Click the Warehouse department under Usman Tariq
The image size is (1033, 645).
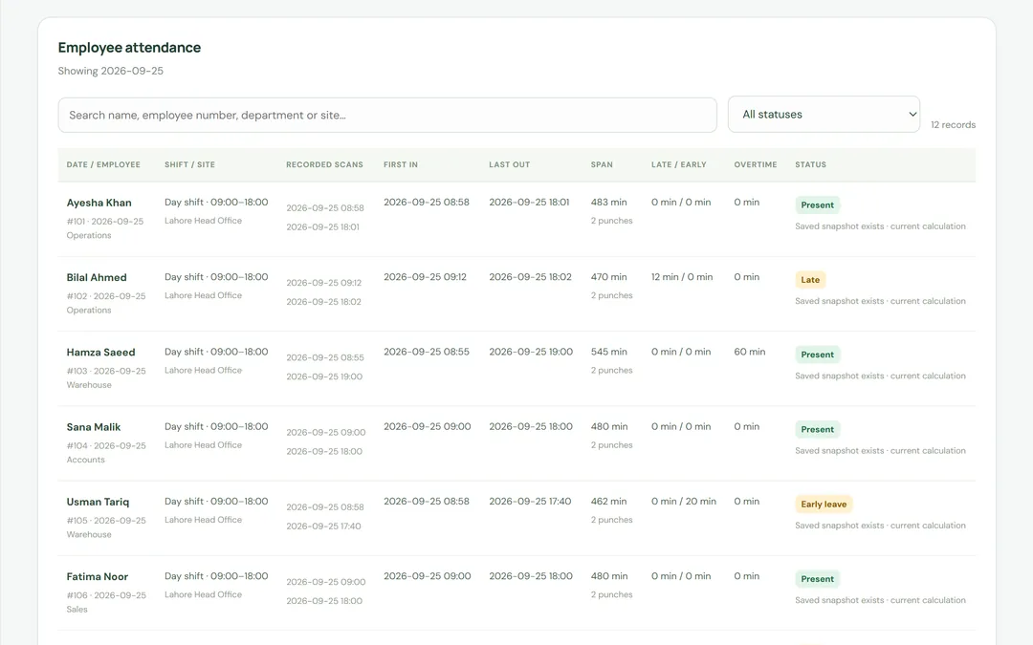[89, 535]
